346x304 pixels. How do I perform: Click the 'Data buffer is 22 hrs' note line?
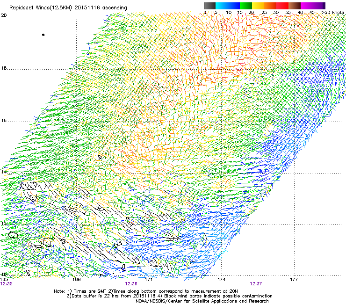(x=169, y=296)
